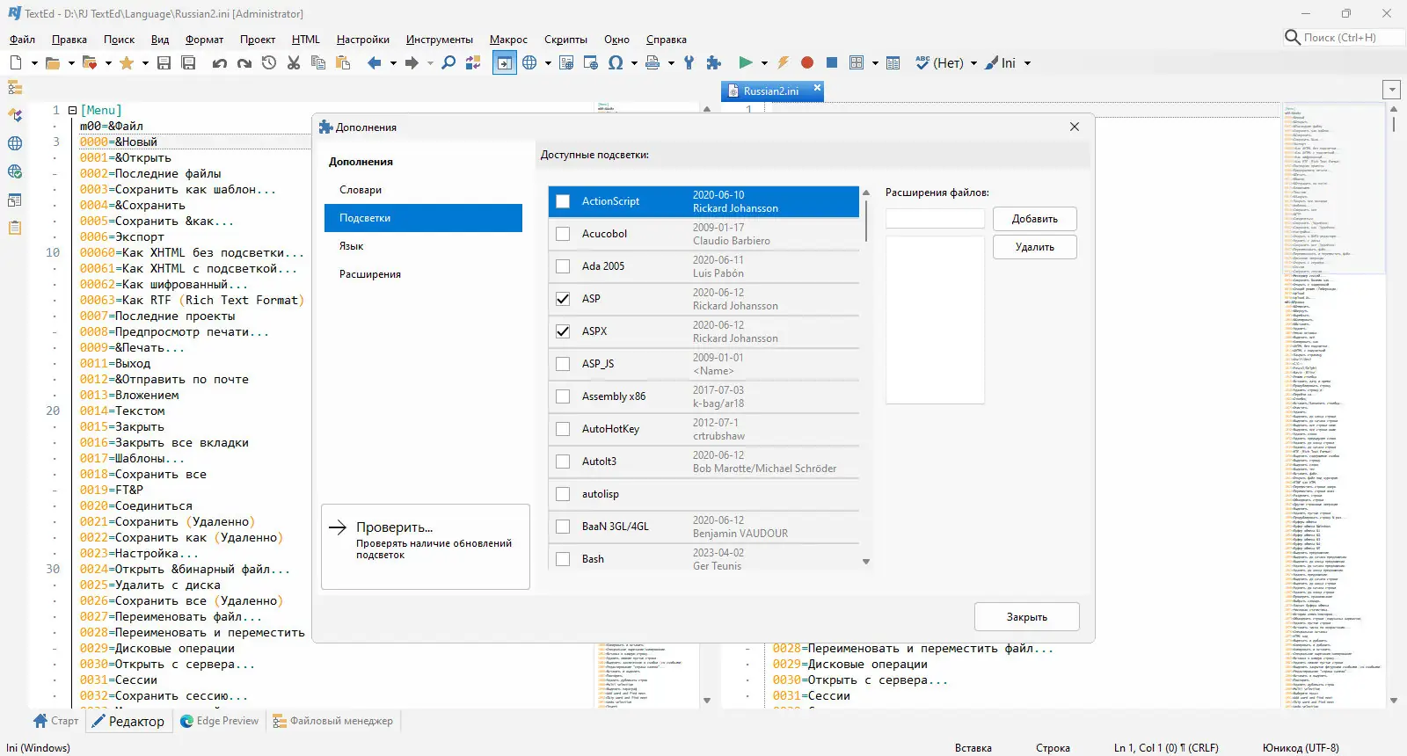Check the ASP_JS checkbox
Screen dimensions: 1407x756
click(x=563, y=364)
